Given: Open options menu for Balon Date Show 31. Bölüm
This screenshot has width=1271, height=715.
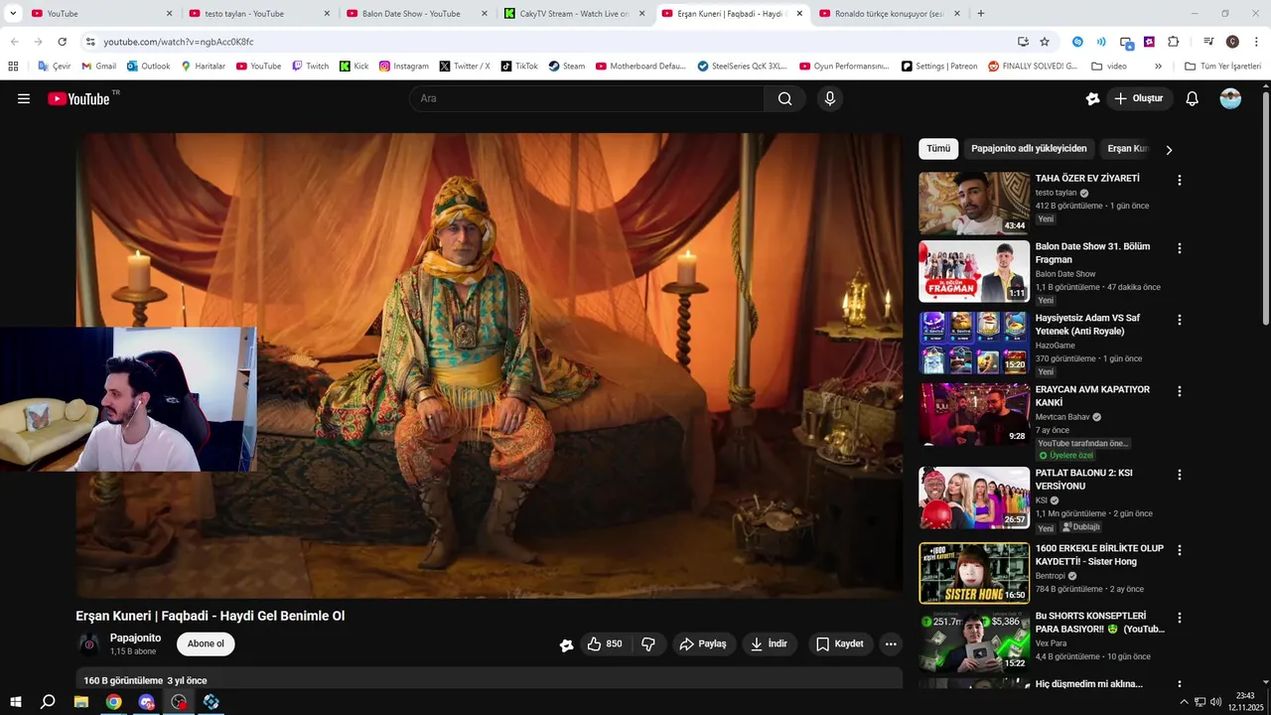Looking at the screenshot, I should pos(1180,248).
